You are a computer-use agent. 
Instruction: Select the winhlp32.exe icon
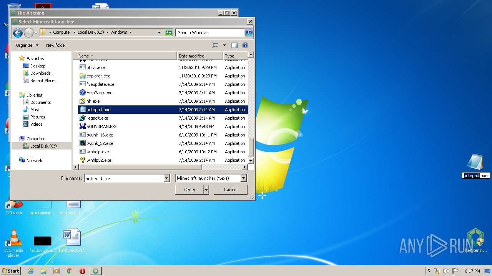tap(82, 160)
